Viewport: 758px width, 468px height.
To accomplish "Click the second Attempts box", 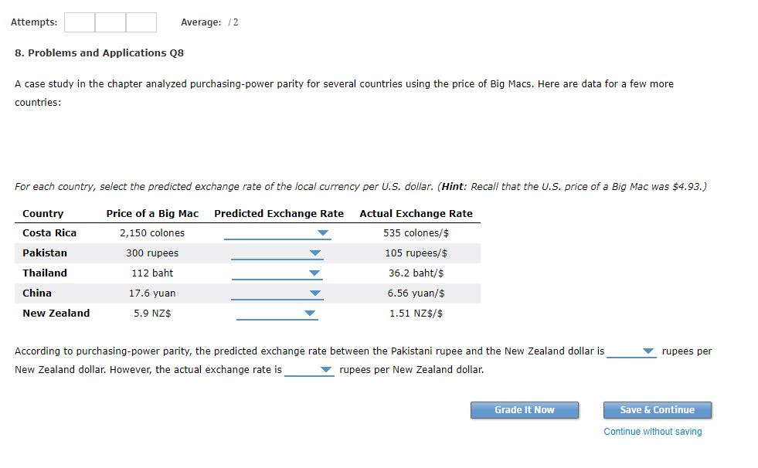I will pos(110,22).
